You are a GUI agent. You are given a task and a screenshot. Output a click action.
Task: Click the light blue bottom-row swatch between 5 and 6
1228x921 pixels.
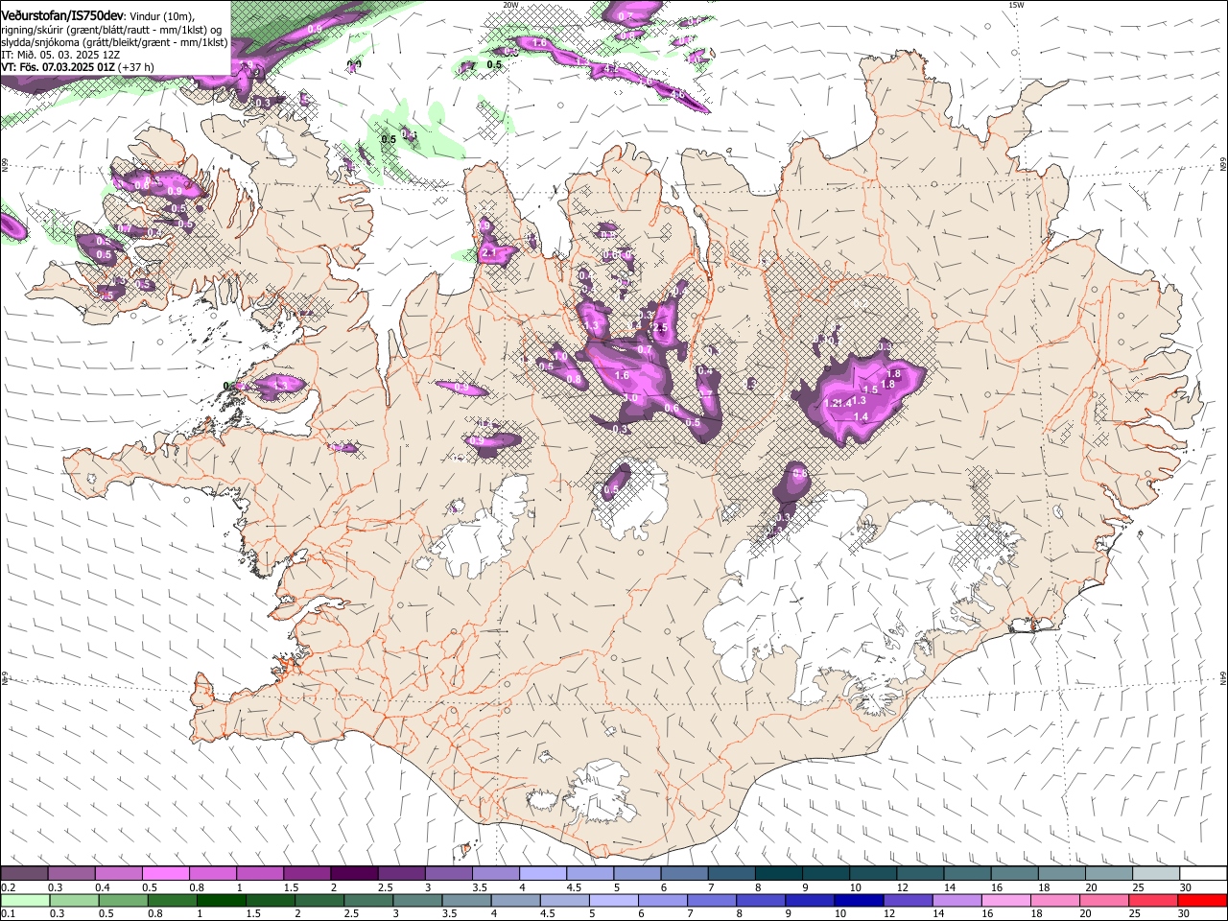614,900
